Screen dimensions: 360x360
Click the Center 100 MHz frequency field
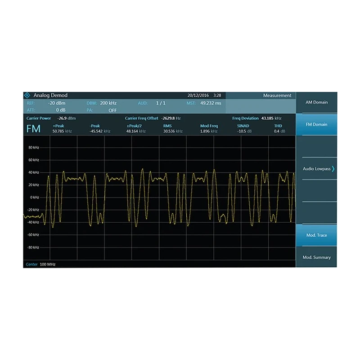[x=40, y=264]
